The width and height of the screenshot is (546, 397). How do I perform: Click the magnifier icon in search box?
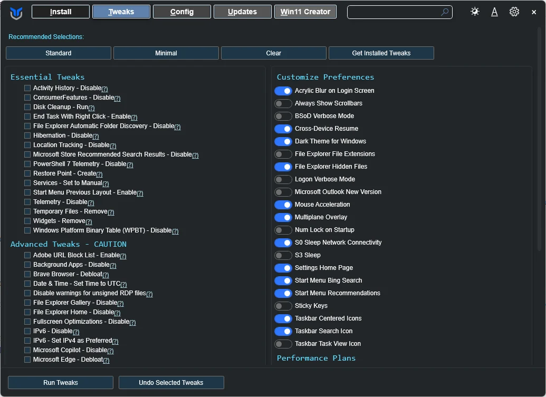coord(445,12)
